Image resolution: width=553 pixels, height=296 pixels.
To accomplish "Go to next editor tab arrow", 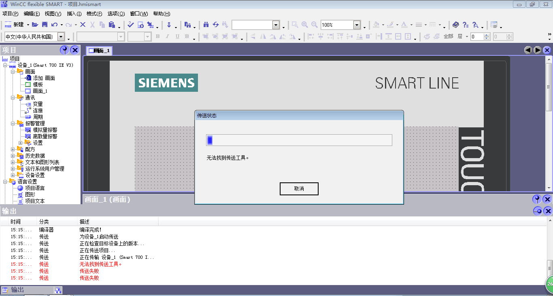I will click(x=538, y=50).
